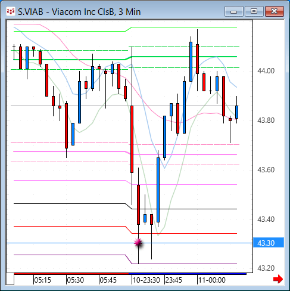Maximize the S.VIAB chart window
Screen dimensions: 290x291
click(254, 11)
